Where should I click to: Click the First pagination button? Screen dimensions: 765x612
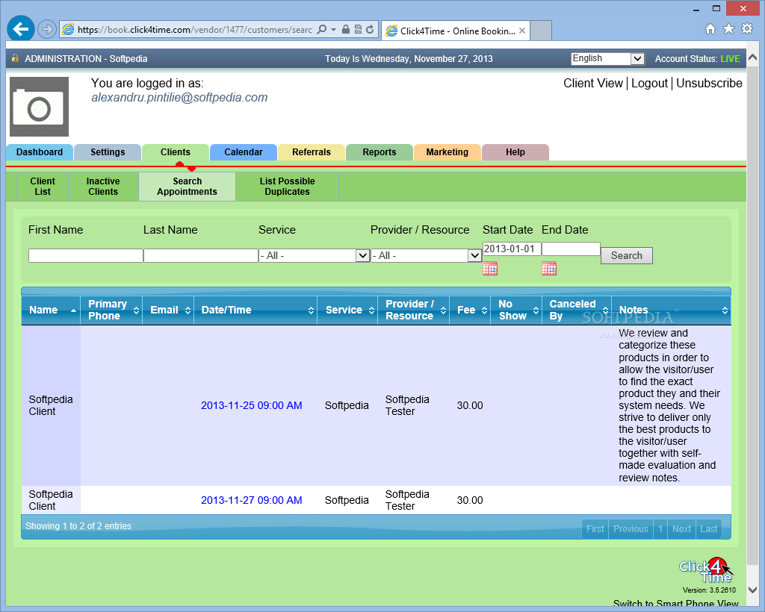coord(595,529)
